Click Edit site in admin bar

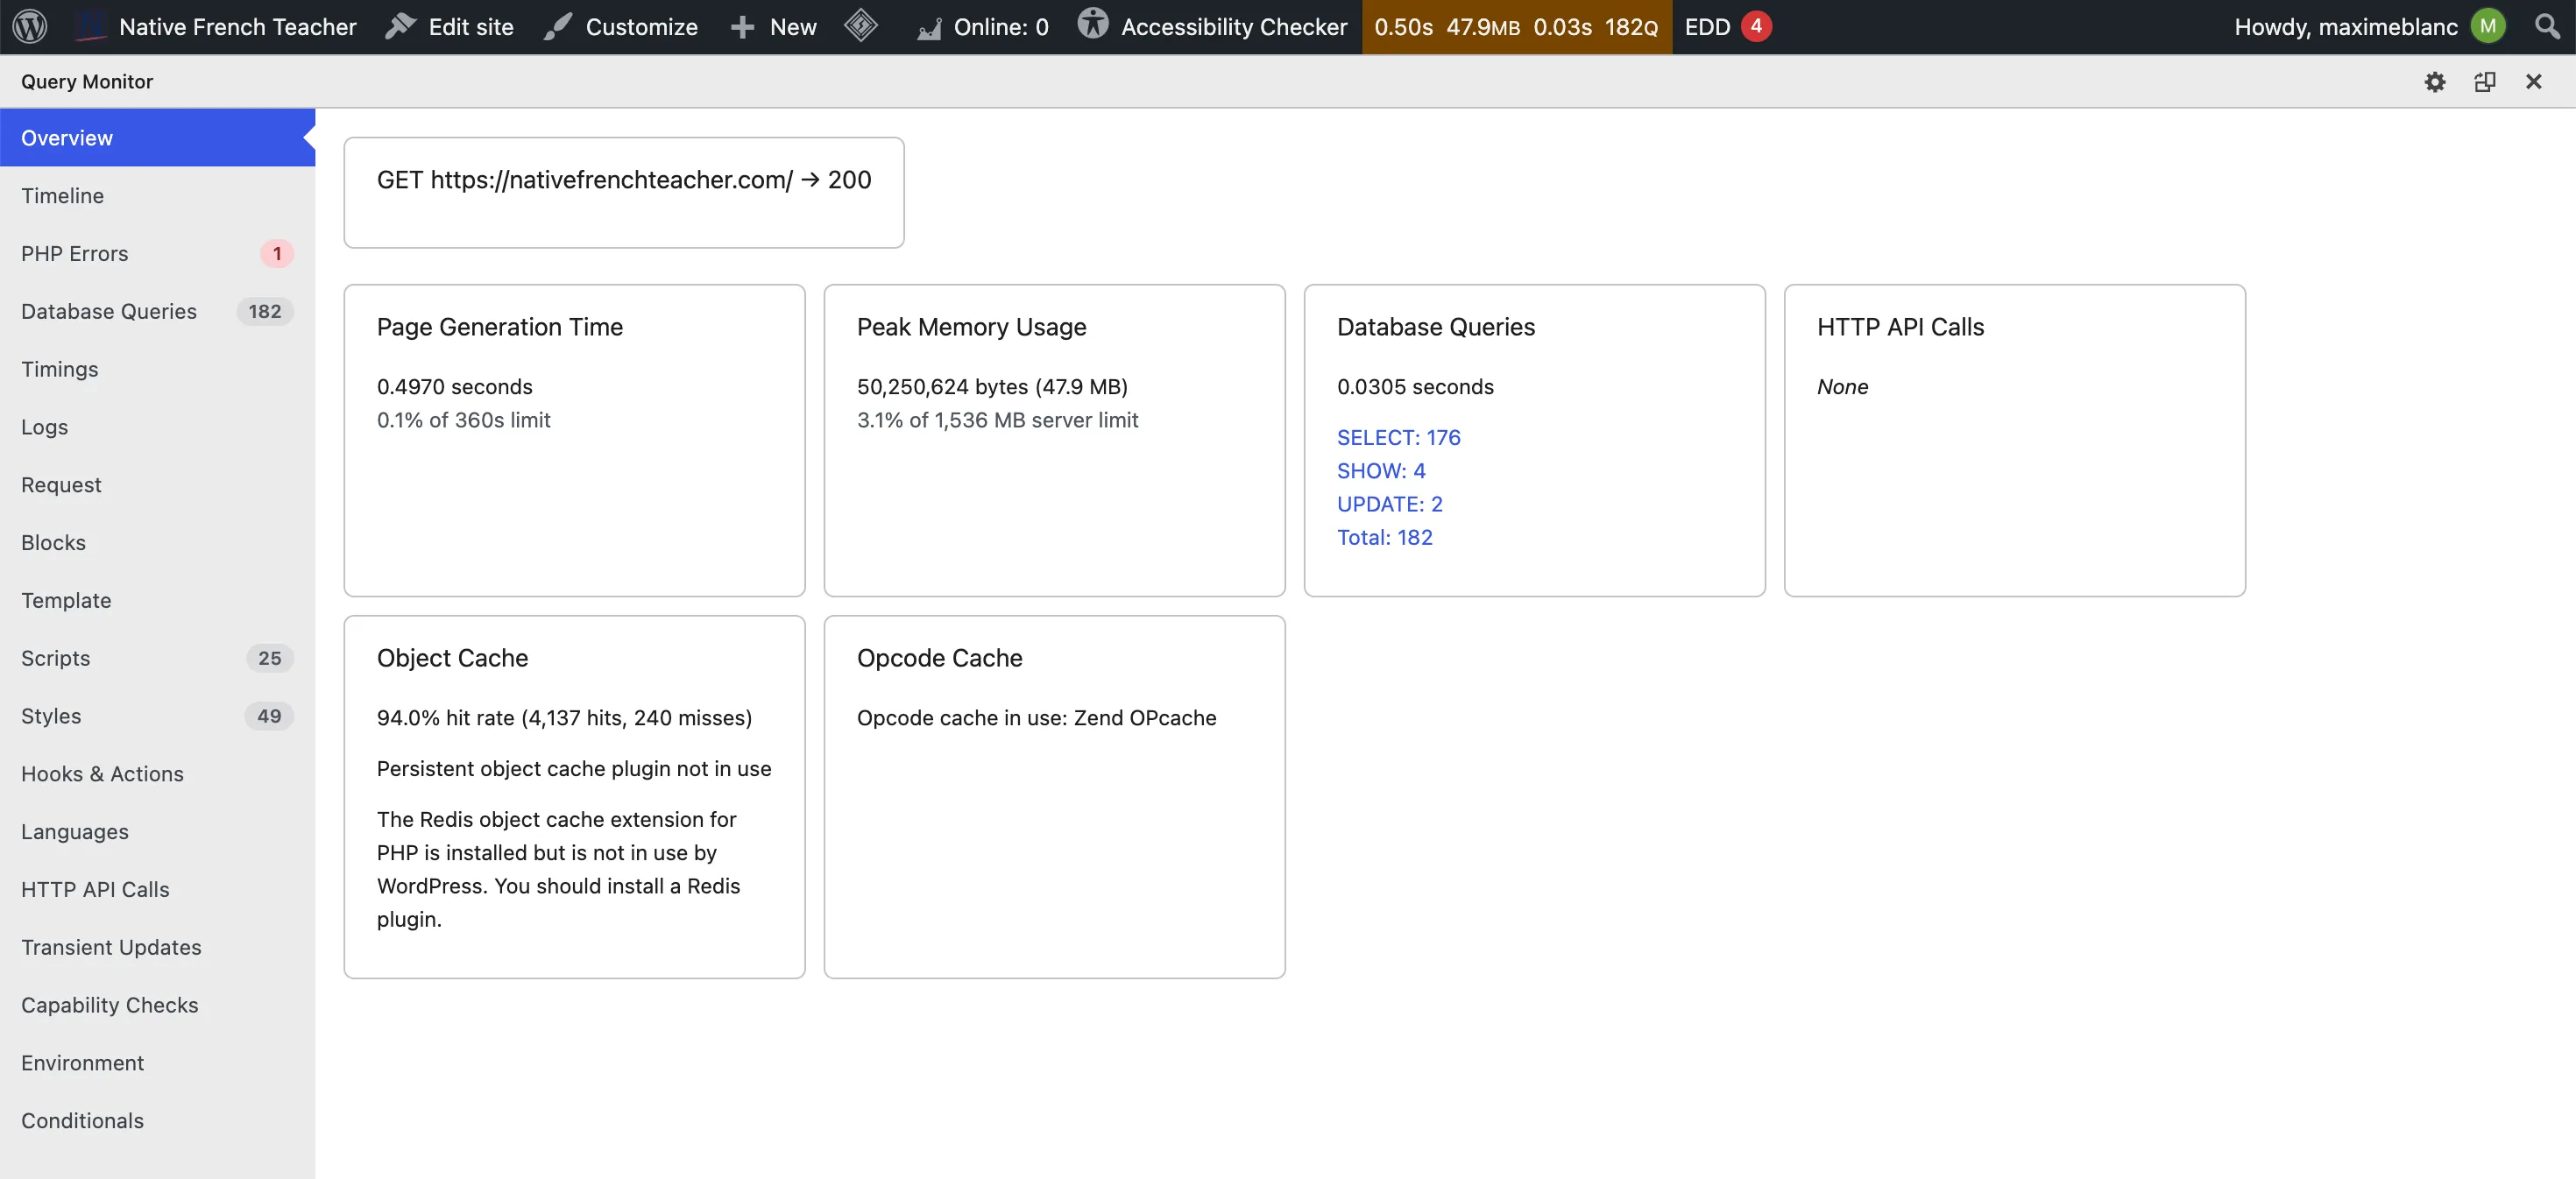tap(449, 26)
